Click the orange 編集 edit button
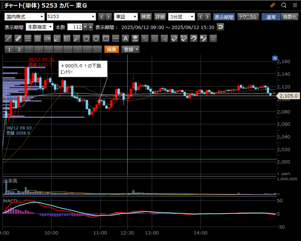This screenshot has height=241, width=301. point(111,49)
